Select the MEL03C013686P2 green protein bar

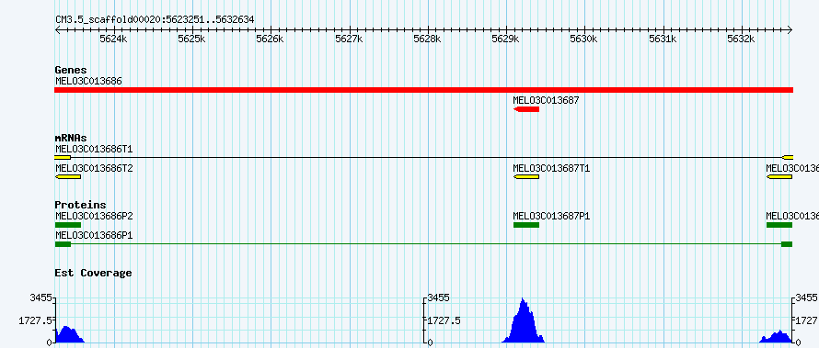[68, 225]
